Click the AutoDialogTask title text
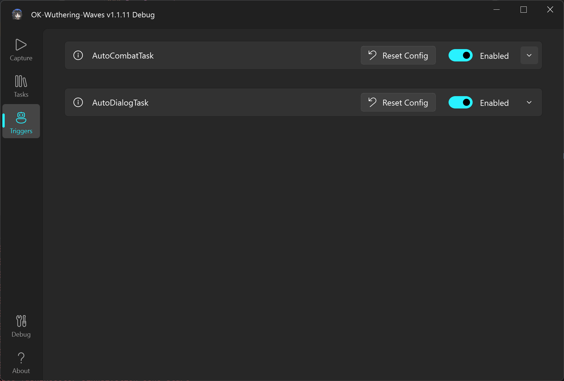 click(x=120, y=103)
